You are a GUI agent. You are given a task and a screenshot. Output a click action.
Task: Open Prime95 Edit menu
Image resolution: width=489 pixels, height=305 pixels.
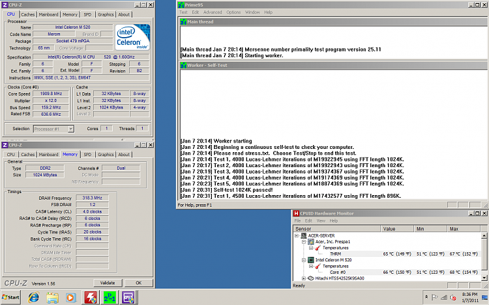coord(195,12)
